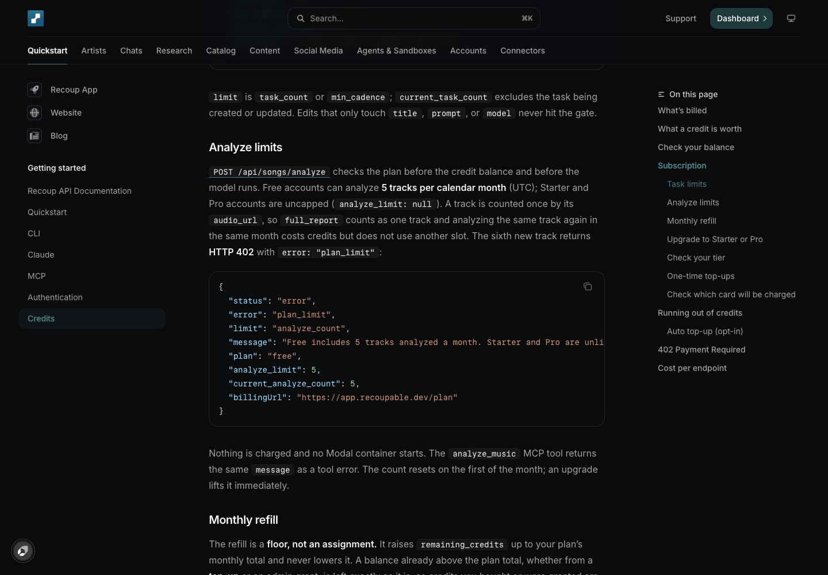Go to Authentication in sidebar

pos(55,297)
